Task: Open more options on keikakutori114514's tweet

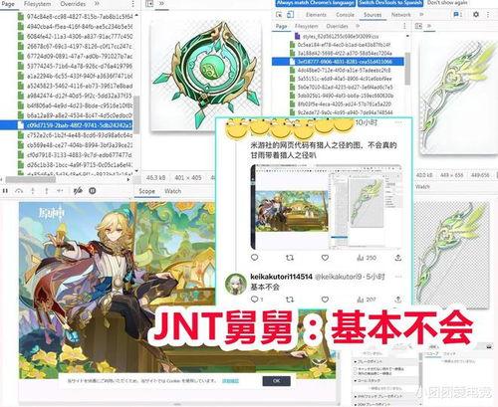Action: pos(398,277)
